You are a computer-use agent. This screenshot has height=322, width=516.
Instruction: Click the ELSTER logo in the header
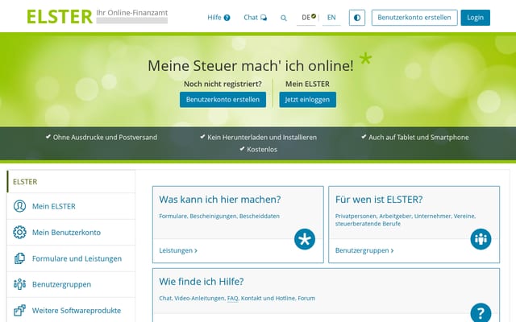click(60, 17)
